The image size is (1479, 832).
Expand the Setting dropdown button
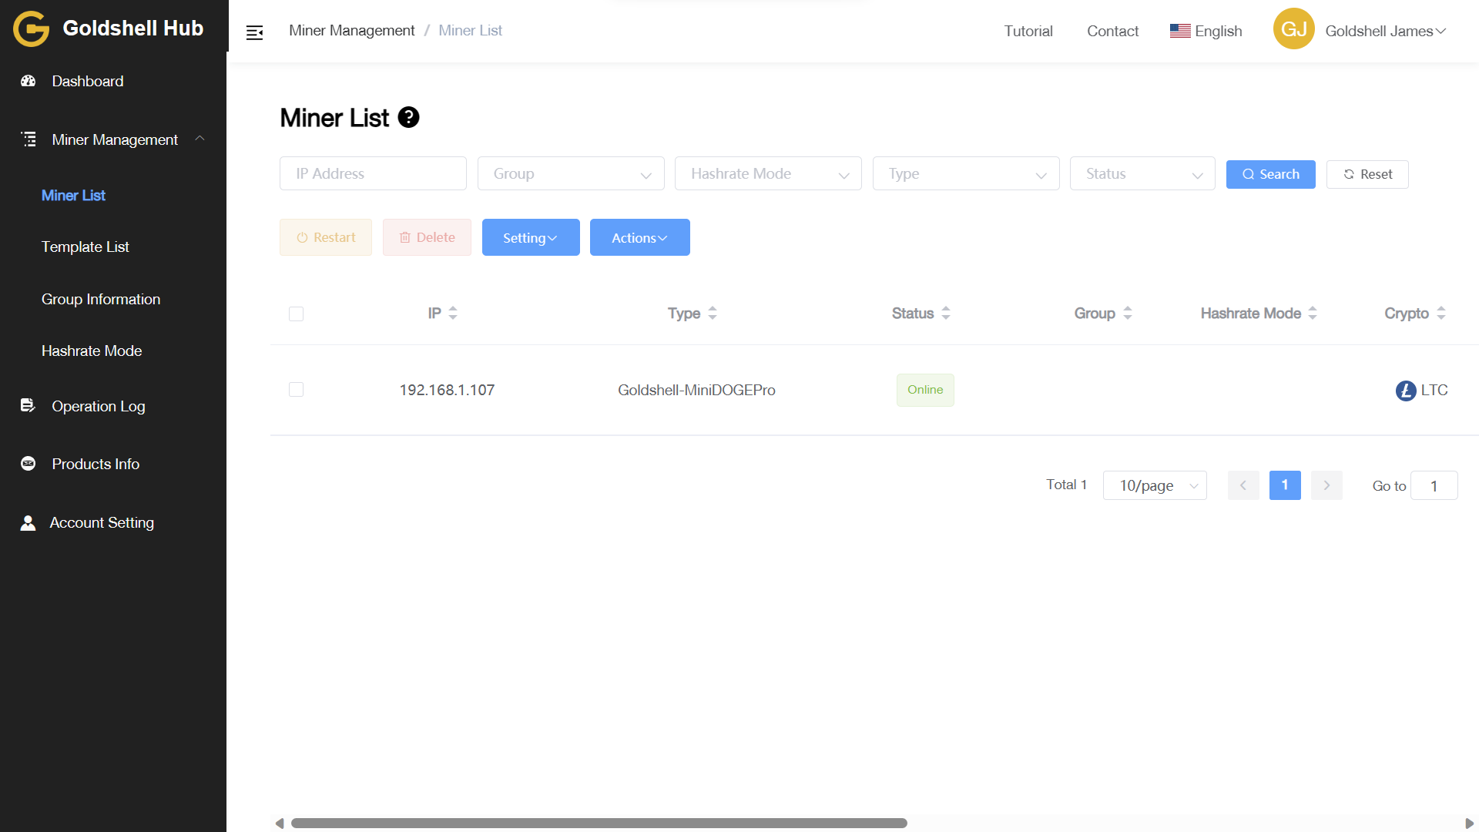pyautogui.click(x=530, y=238)
